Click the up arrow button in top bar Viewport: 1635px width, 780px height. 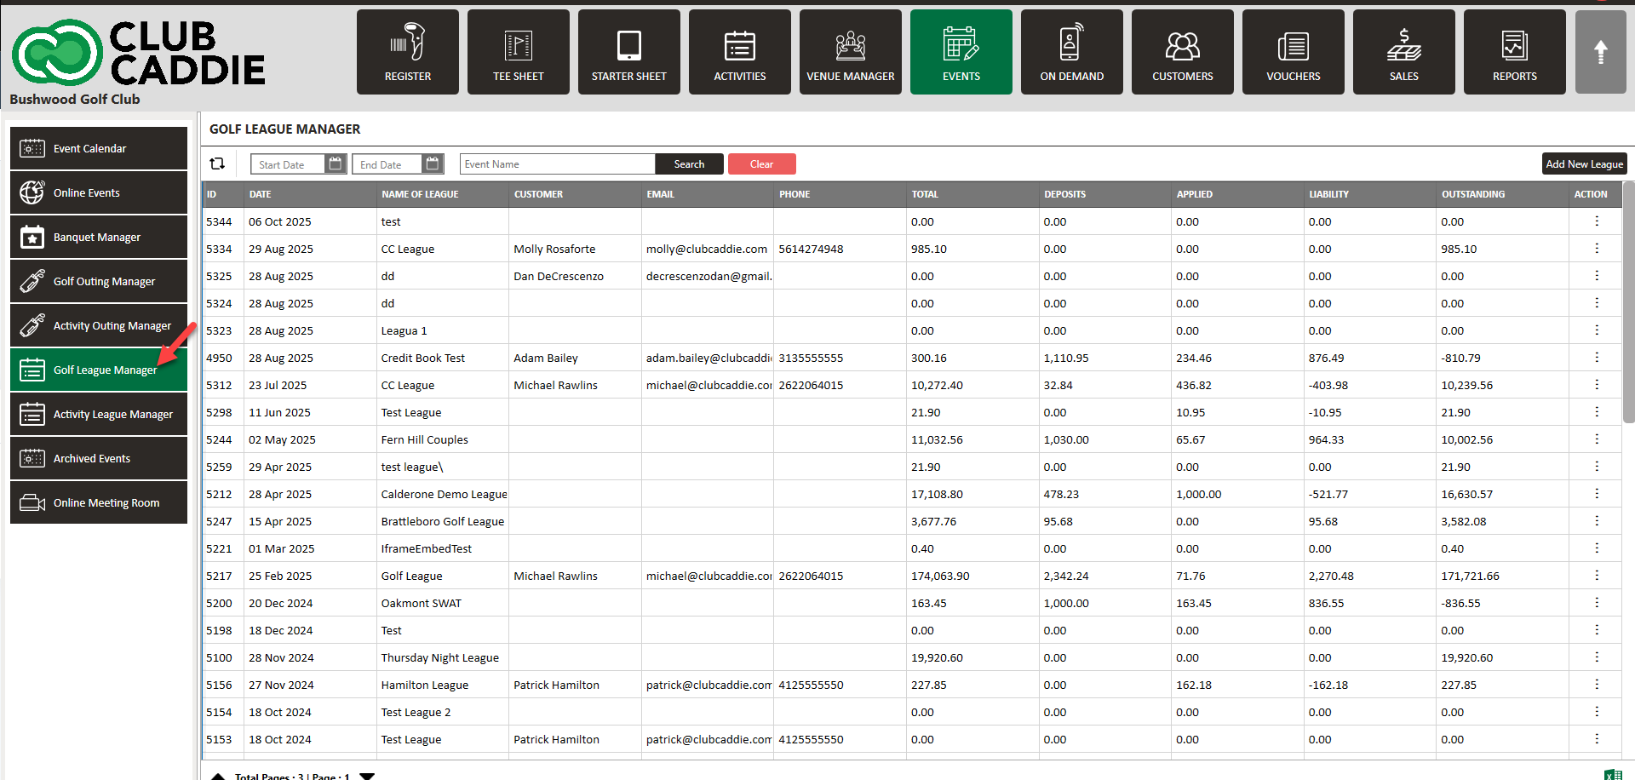pos(1600,52)
